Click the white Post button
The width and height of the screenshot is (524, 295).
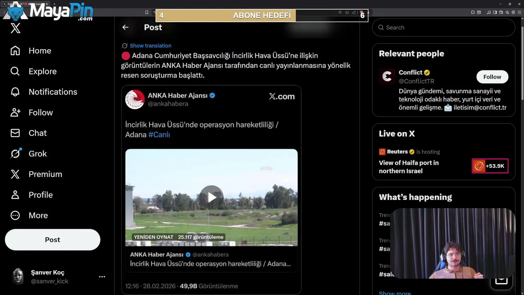[x=52, y=240]
